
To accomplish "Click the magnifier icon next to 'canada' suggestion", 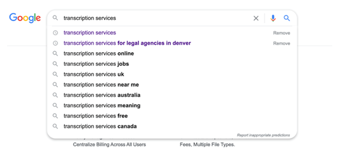I will (x=55, y=126).
